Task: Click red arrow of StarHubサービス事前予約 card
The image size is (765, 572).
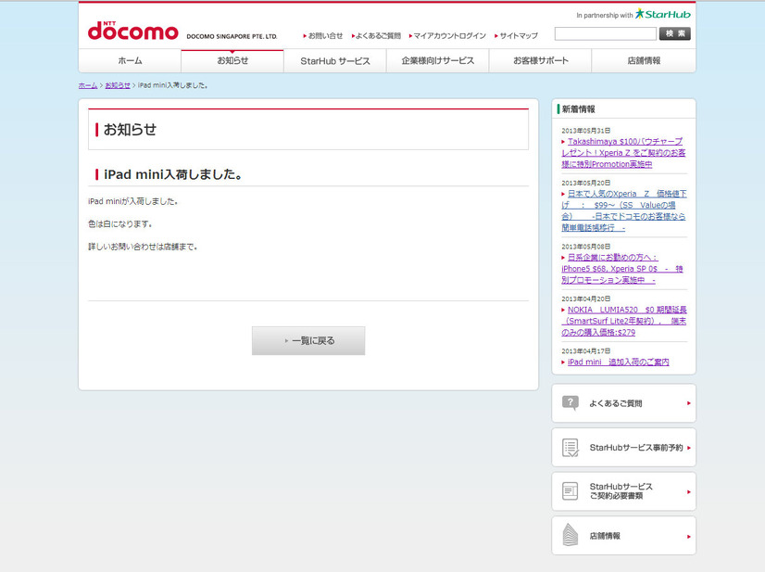Action: tap(688, 448)
